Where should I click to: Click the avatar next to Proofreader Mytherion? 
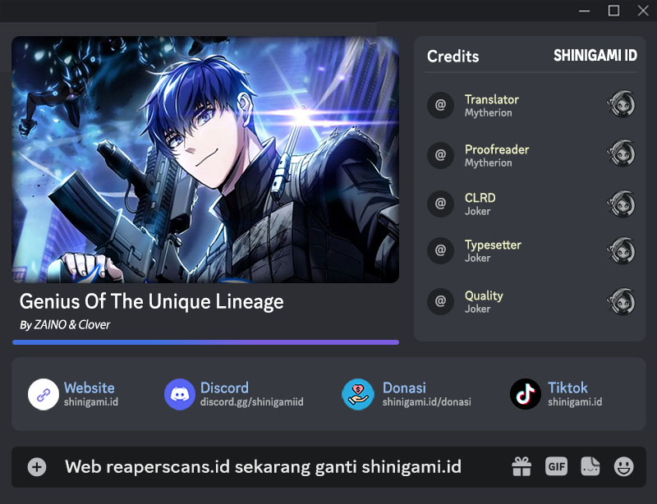621,153
